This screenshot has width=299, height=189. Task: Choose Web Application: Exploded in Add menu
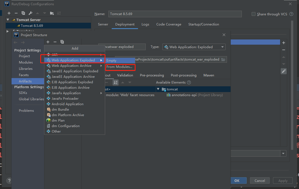(x=74, y=60)
